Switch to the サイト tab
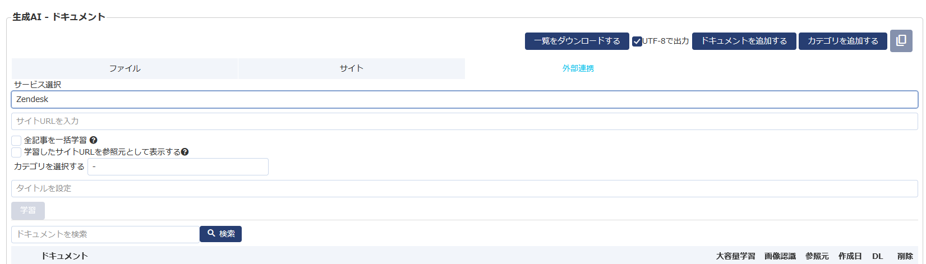Image resolution: width=926 pixels, height=264 pixels. 351,68
